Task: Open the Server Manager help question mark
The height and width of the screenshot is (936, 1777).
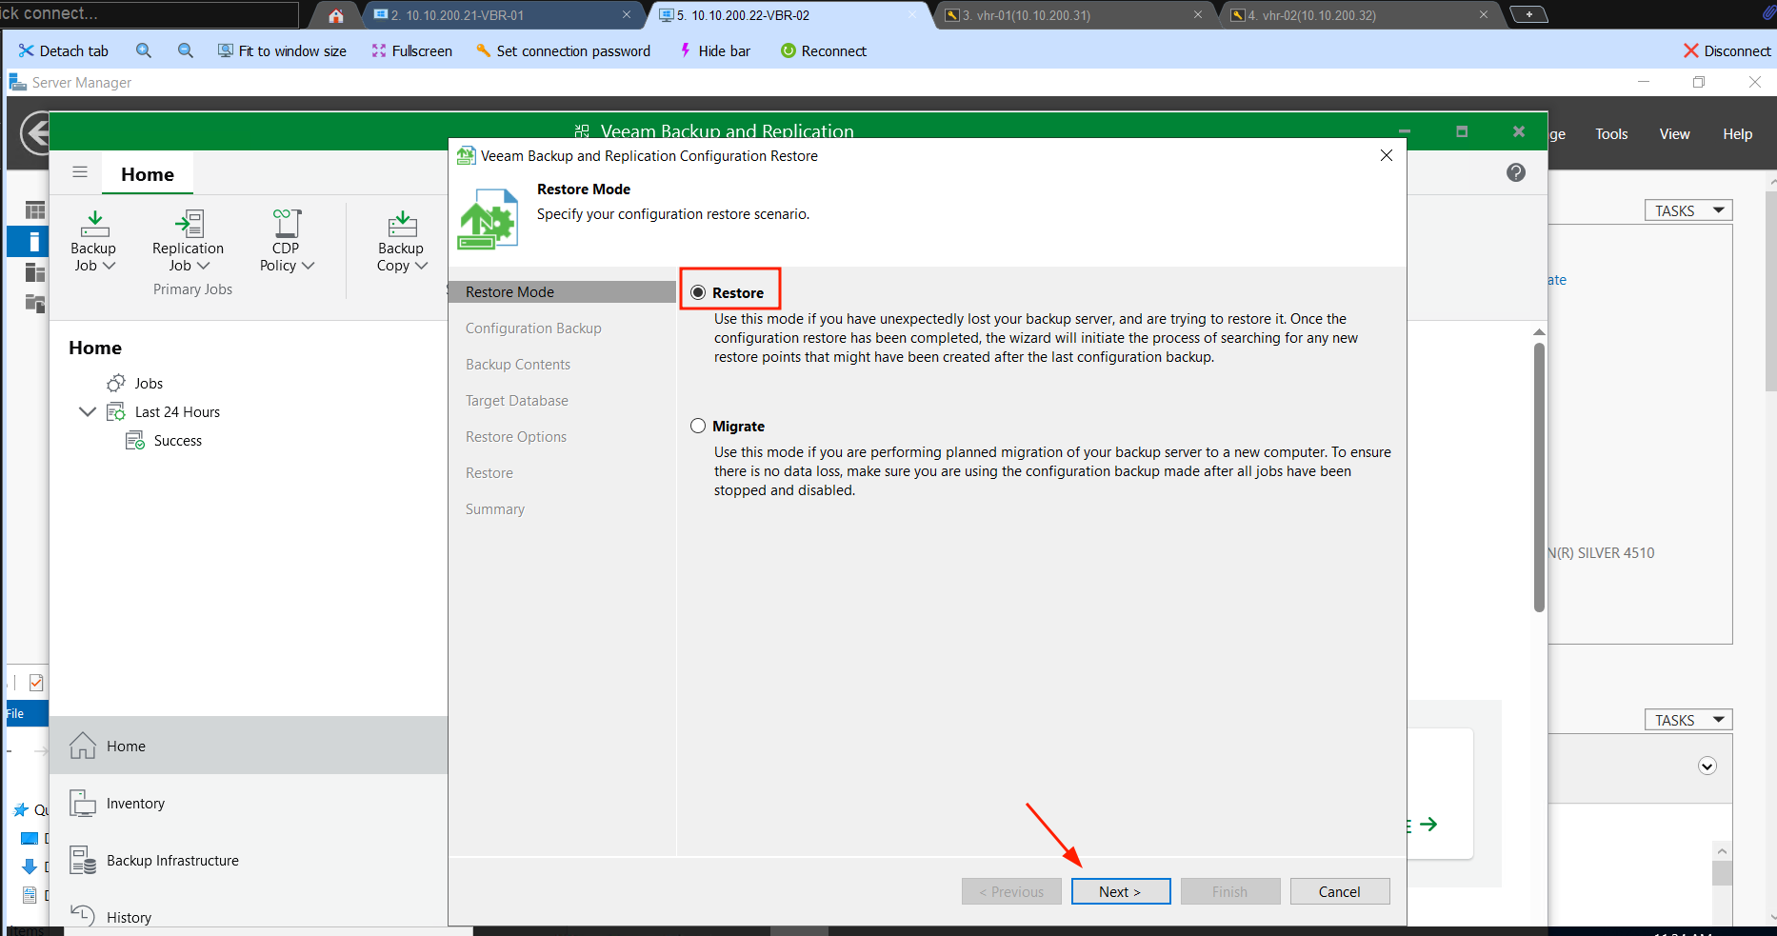Action: [x=1516, y=172]
